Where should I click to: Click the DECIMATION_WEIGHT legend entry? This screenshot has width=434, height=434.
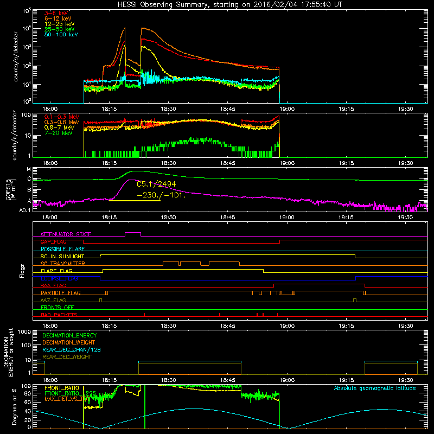tap(69, 342)
